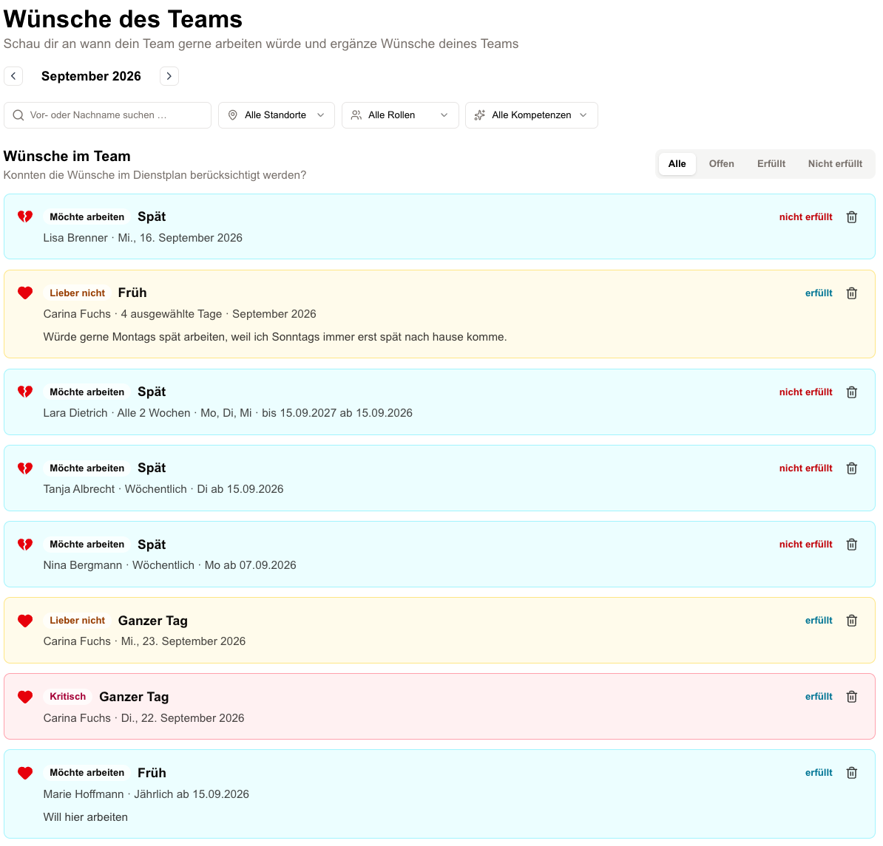
Task: Click the sparkle icon in Alle Kompetenzen
Action: pos(480,115)
